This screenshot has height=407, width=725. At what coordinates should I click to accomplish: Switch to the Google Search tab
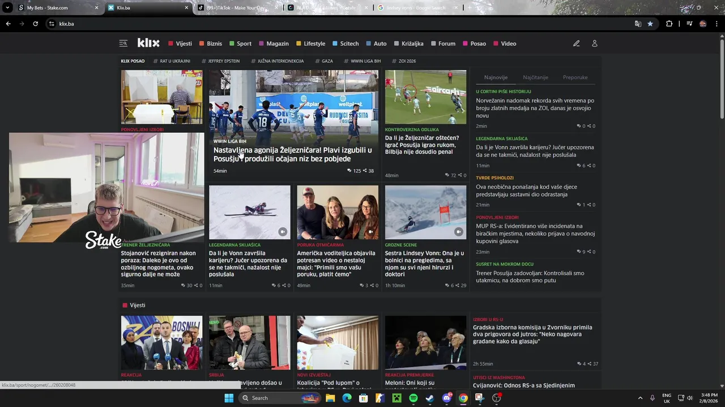coord(417,8)
